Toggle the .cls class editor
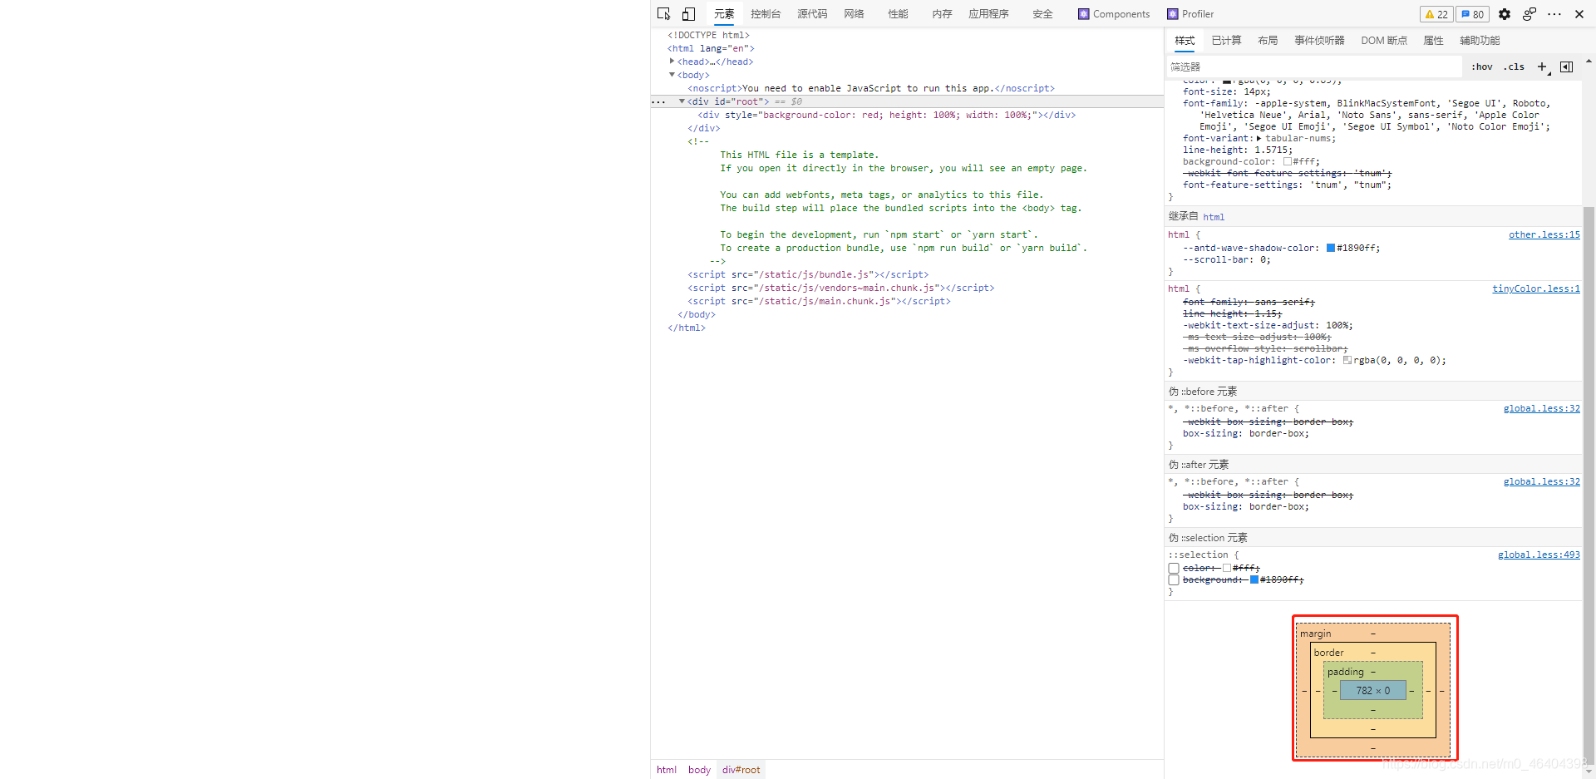The image size is (1596, 779). click(1514, 67)
